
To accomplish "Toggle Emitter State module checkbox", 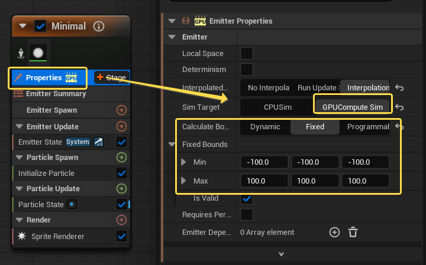I will coord(121,142).
